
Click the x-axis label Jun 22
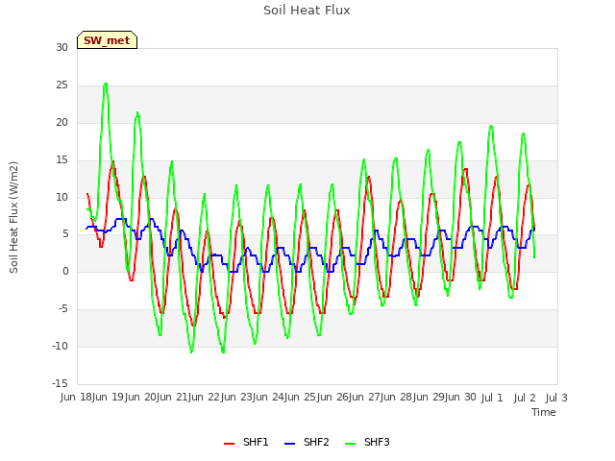pos(205,398)
